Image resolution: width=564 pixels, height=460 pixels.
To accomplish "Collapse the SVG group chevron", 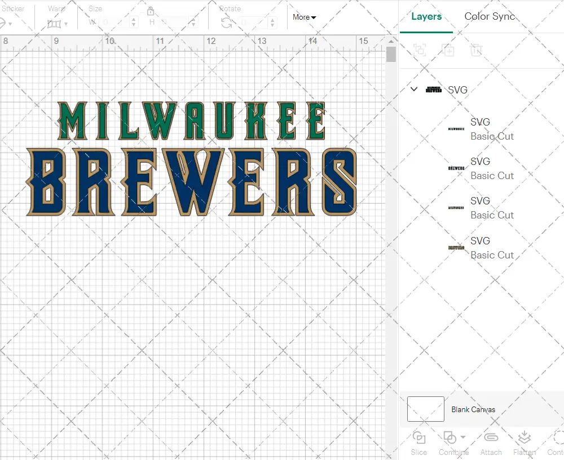I will [414, 89].
